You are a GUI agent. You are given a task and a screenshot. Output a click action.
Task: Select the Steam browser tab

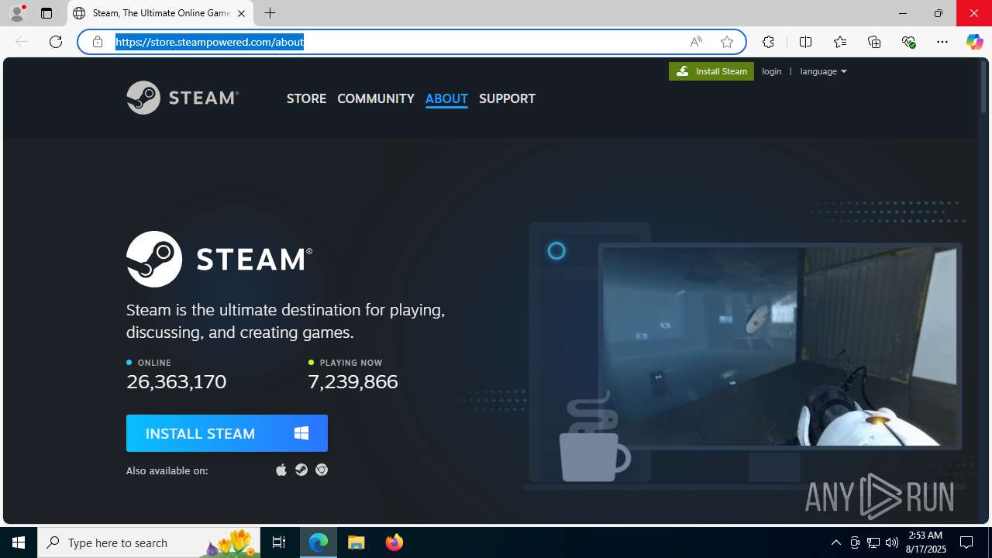[160, 13]
